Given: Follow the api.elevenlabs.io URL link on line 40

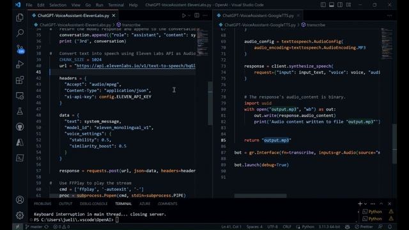Looking at the screenshot, I should point(136,66).
